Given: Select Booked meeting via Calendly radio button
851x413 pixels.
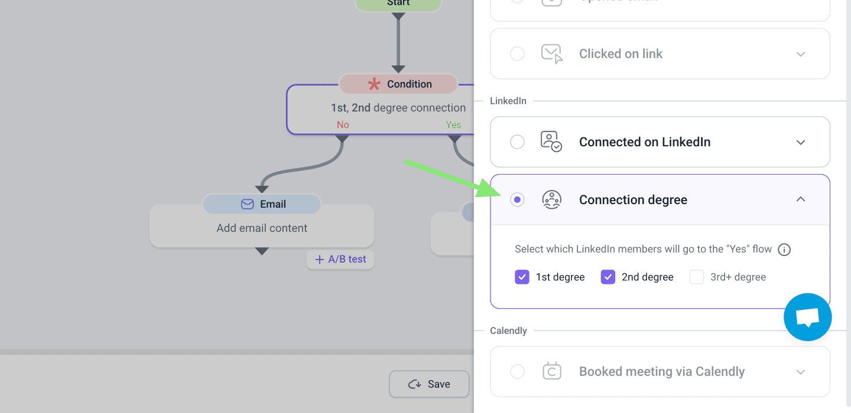Looking at the screenshot, I should 517,372.
